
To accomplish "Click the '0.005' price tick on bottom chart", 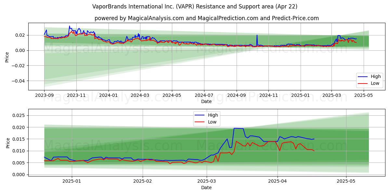I will 19,163.
